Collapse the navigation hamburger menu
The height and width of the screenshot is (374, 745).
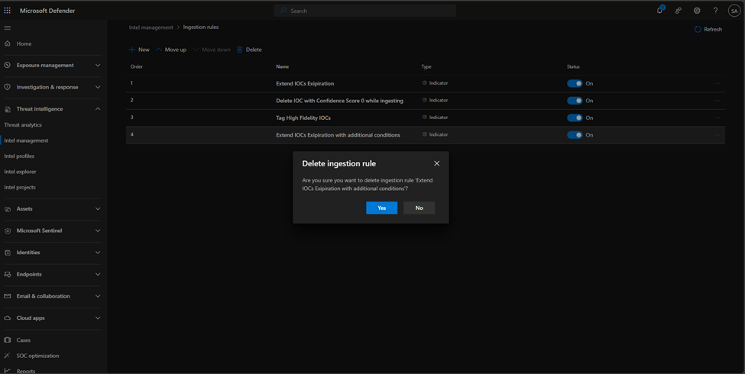tap(7, 28)
